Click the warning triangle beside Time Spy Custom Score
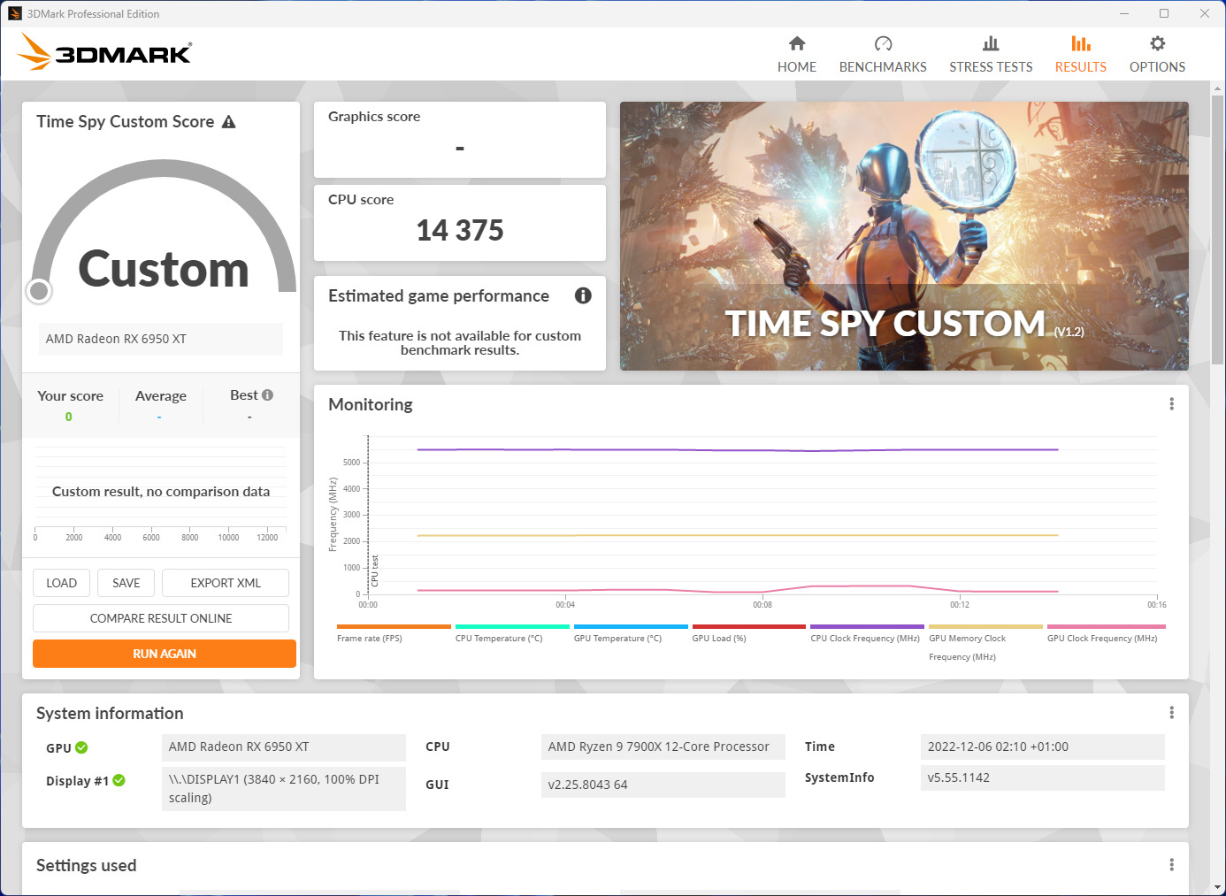This screenshot has width=1226, height=896. point(229,122)
